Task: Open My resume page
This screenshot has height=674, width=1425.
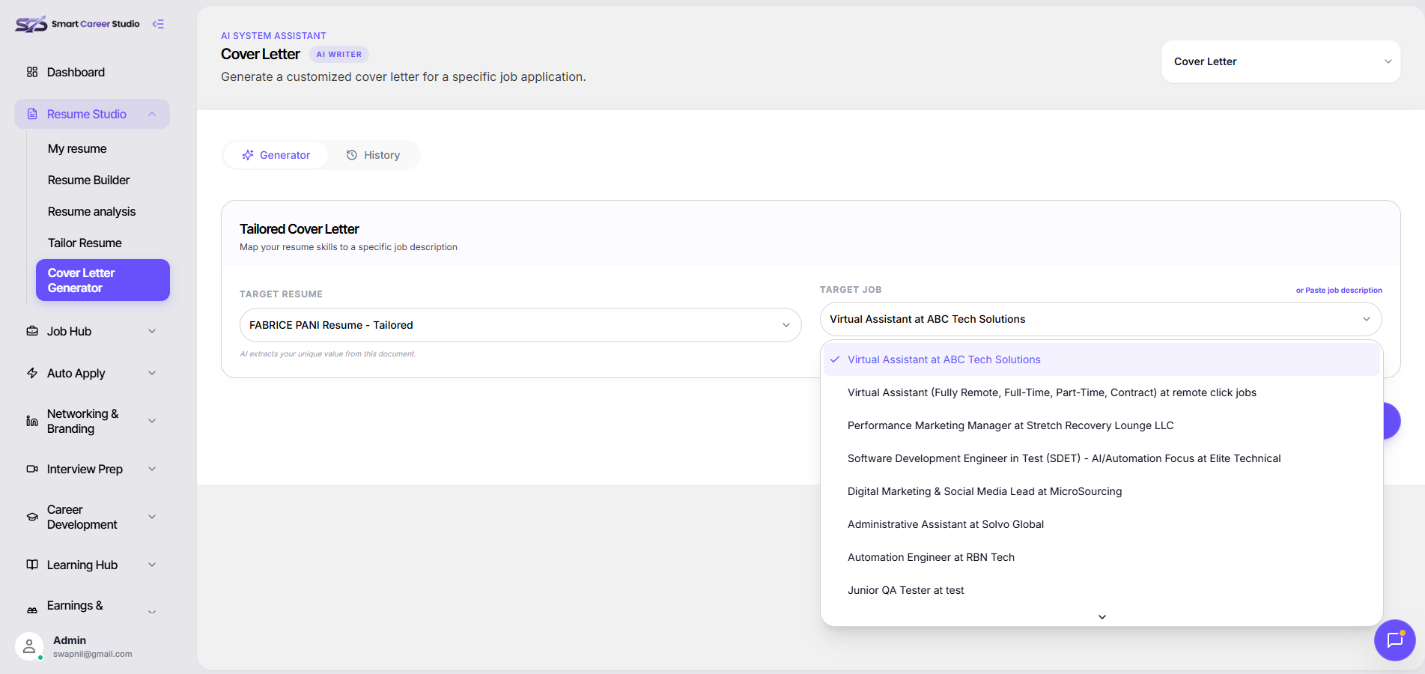Action: (x=77, y=148)
